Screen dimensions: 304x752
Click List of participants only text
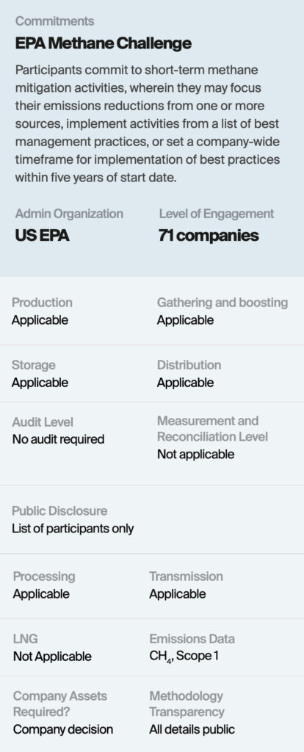73,529
